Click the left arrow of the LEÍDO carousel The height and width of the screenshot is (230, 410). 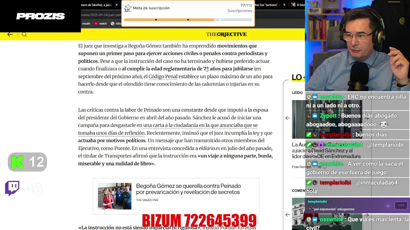[288, 118]
